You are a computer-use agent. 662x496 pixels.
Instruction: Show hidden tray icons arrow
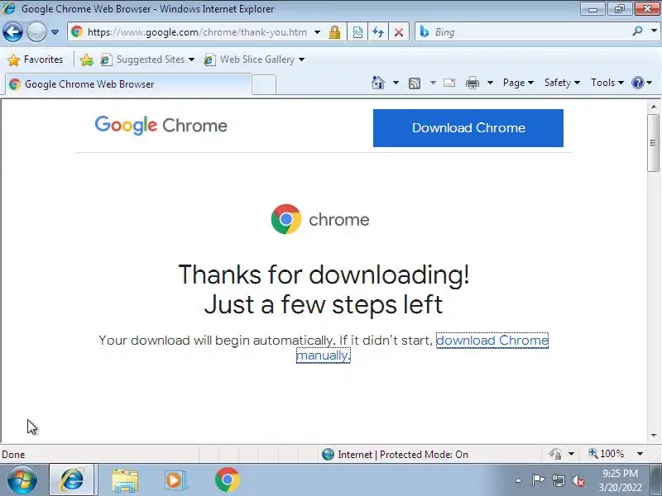click(x=519, y=480)
